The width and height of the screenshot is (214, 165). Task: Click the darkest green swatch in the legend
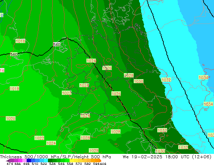(x=50, y=161)
